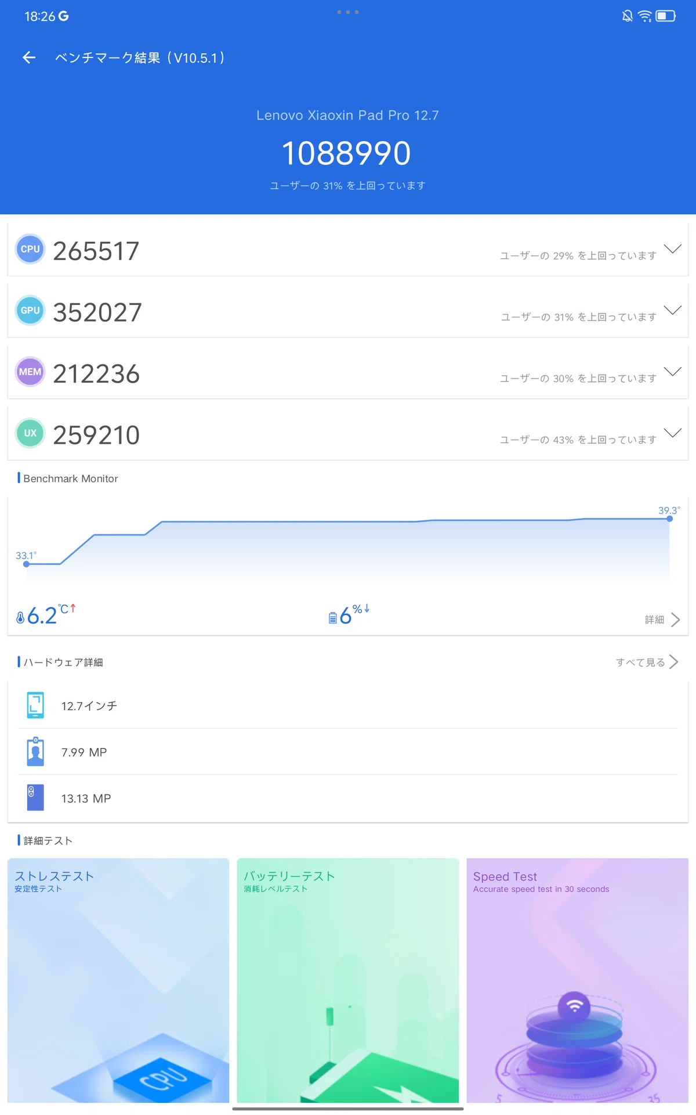This screenshot has height=1115, width=696.
Task: Tap the 13.13 MP camera row
Action: [348, 799]
